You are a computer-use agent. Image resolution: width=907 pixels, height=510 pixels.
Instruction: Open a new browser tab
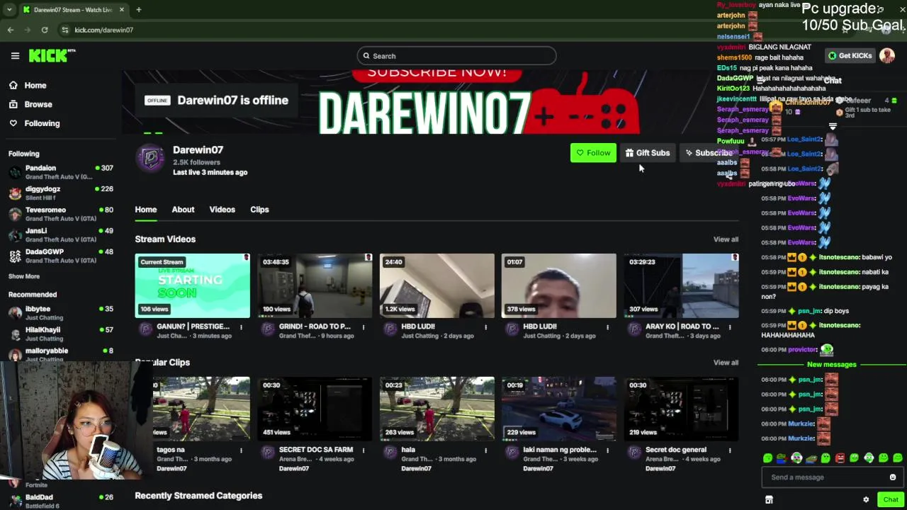click(x=139, y=10)
